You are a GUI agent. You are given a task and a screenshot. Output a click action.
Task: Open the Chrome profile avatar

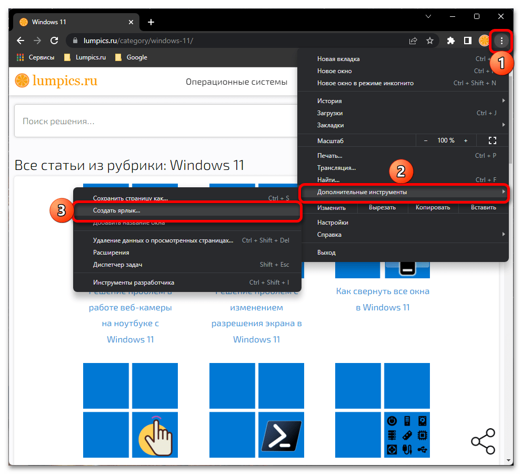pos(484,41)
